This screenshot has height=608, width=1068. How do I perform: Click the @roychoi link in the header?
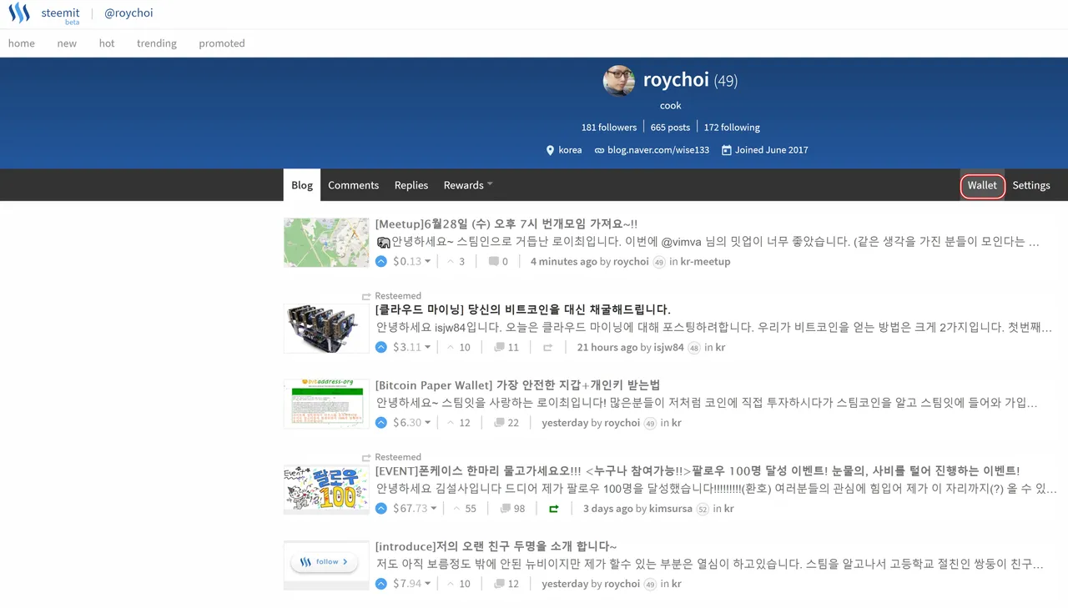[128, 13]
